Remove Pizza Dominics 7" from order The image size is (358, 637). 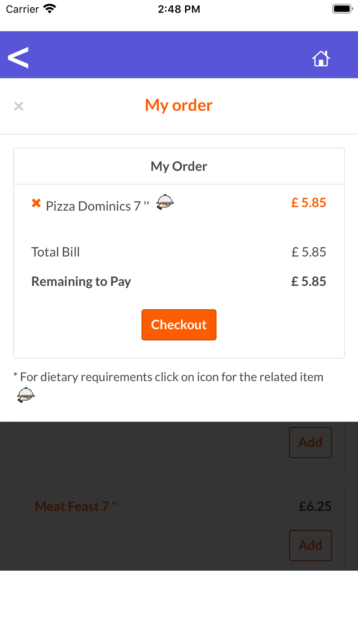tap(36, 203)
